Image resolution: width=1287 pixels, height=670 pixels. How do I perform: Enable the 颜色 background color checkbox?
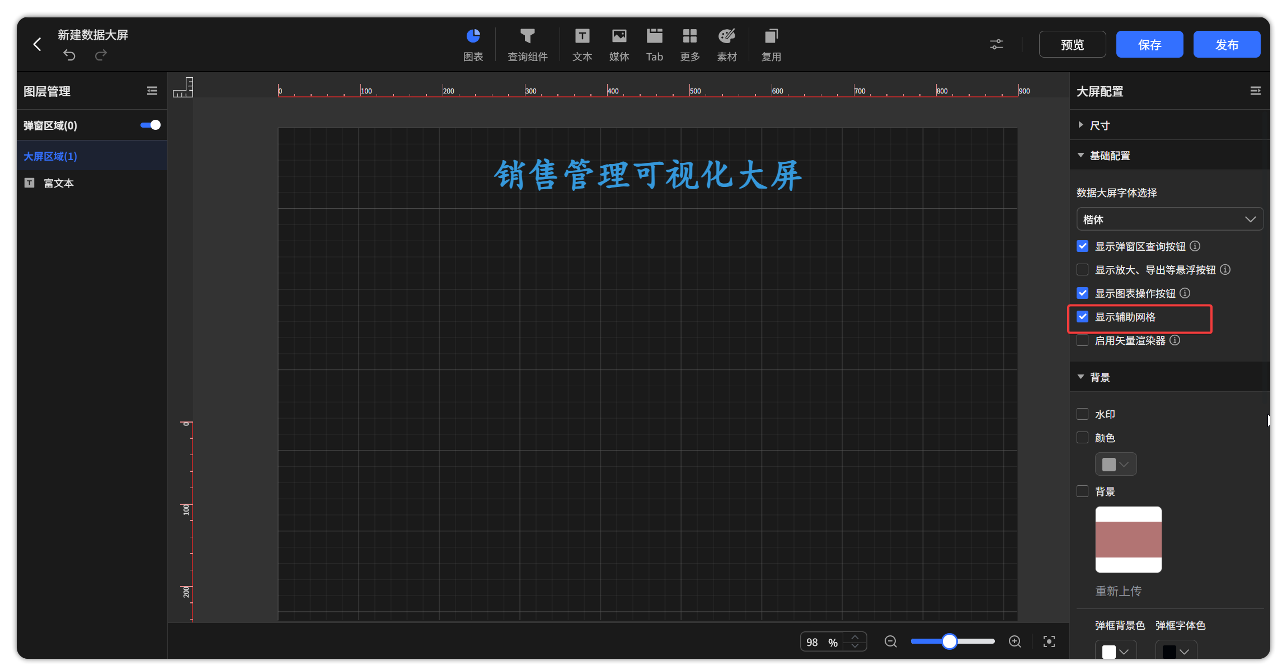point(1083,438)
